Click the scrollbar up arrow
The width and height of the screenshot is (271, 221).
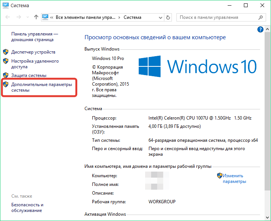[267, 29]
